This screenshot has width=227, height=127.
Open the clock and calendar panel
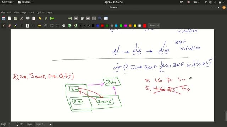(113, 2)
